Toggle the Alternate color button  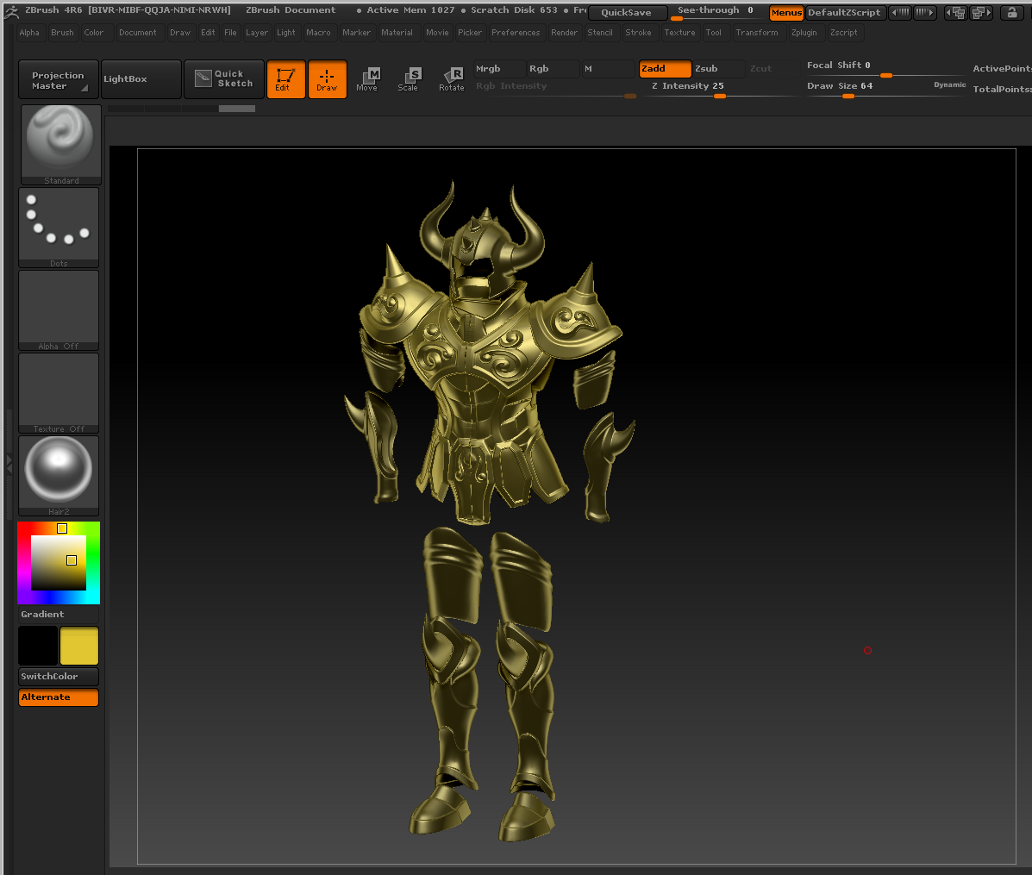pyautogui.click(x=59, y=697)
